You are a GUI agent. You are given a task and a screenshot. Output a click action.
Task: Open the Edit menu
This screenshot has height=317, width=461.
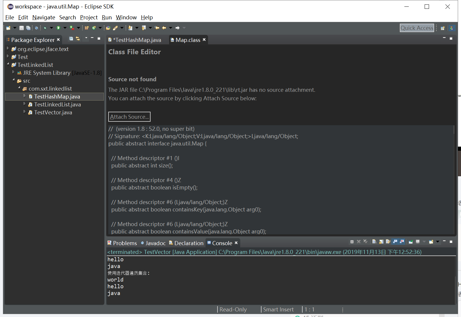click(x=23, y=17)
